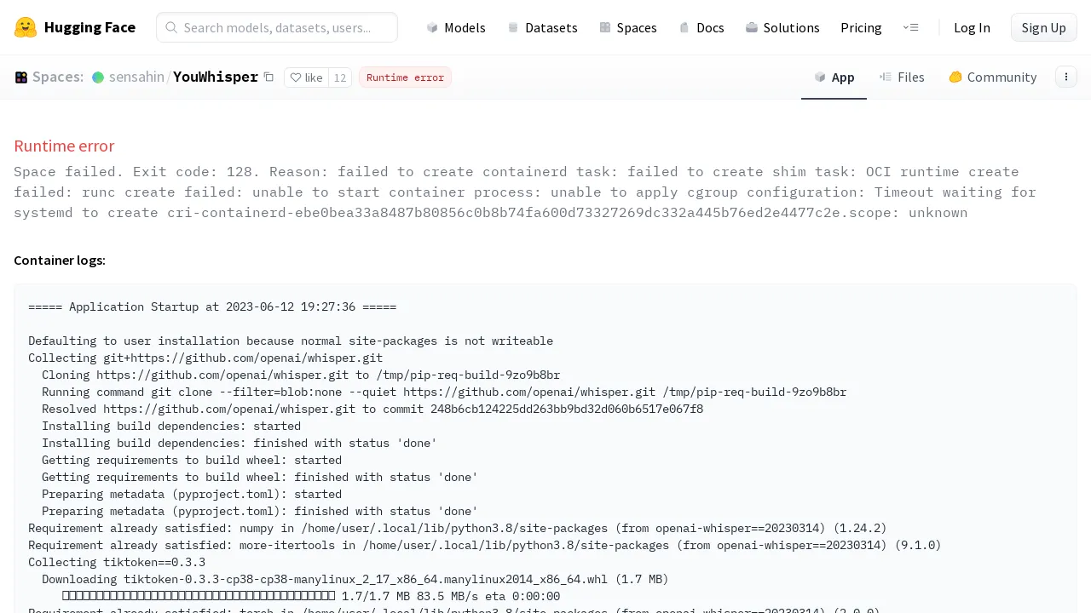
Task: Open sensahin user profile link
Action: [x=136, y=77]
